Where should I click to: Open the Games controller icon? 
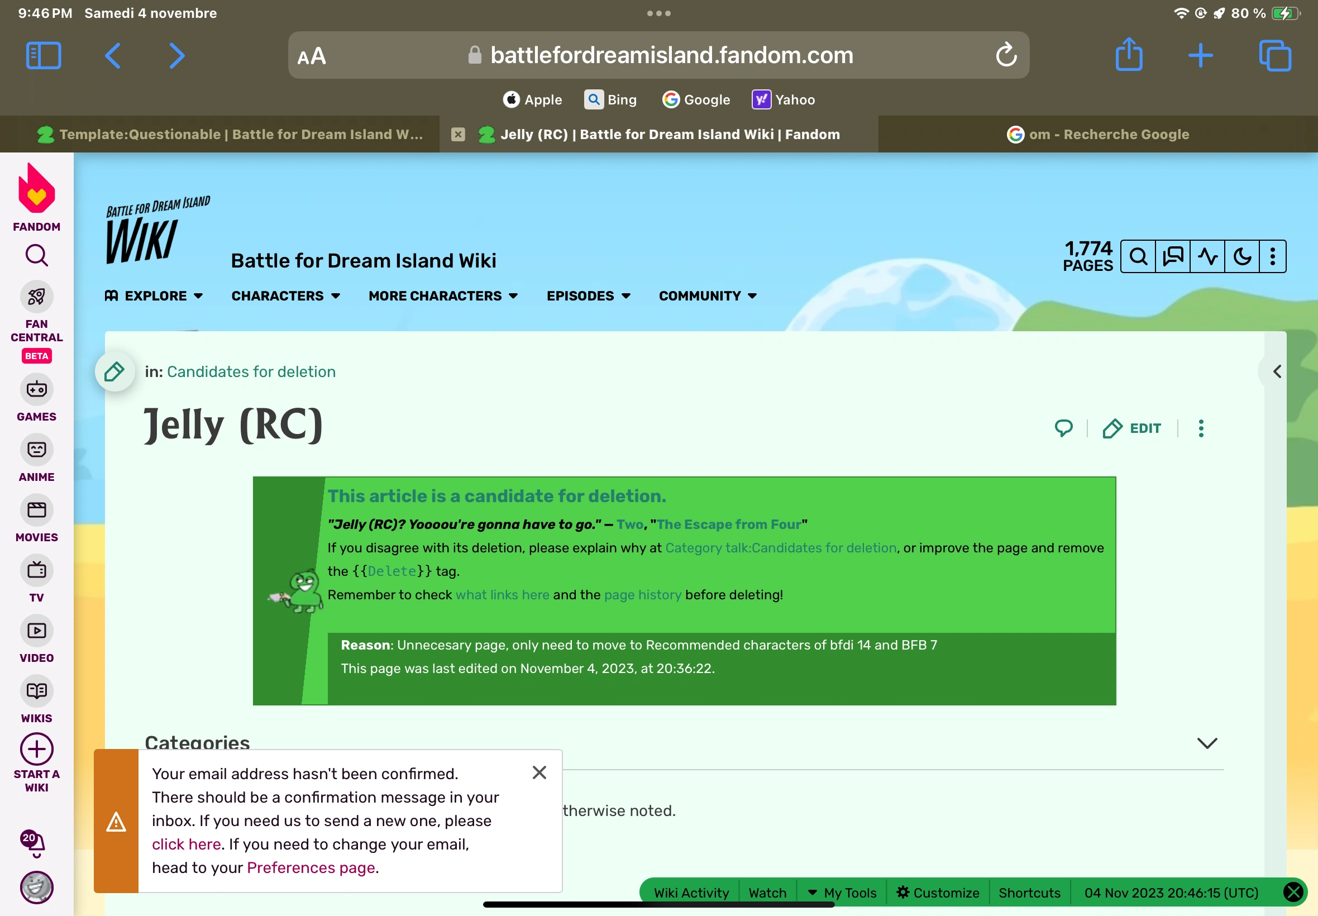(x=37, y=390)
